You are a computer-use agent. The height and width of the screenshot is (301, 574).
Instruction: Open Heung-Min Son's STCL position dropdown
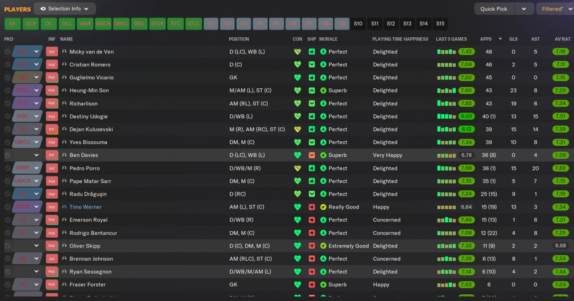(x=27, y=90)
